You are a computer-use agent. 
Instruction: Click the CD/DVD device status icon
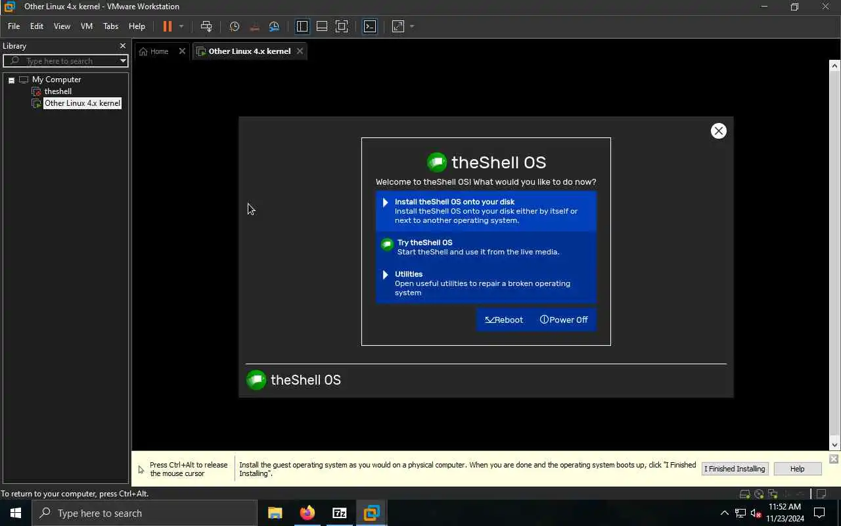click(x=759, y=494)
